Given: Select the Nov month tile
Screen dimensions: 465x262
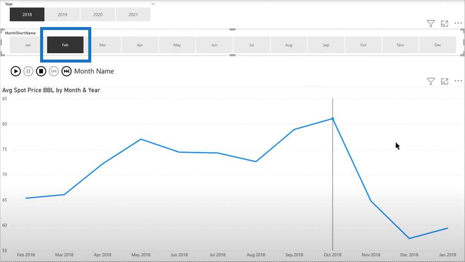Looking at the screenshot, I should click(400, 45).
